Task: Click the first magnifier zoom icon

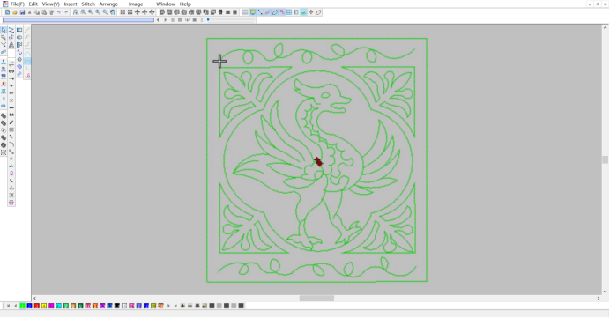Action: tap(76, 12)
